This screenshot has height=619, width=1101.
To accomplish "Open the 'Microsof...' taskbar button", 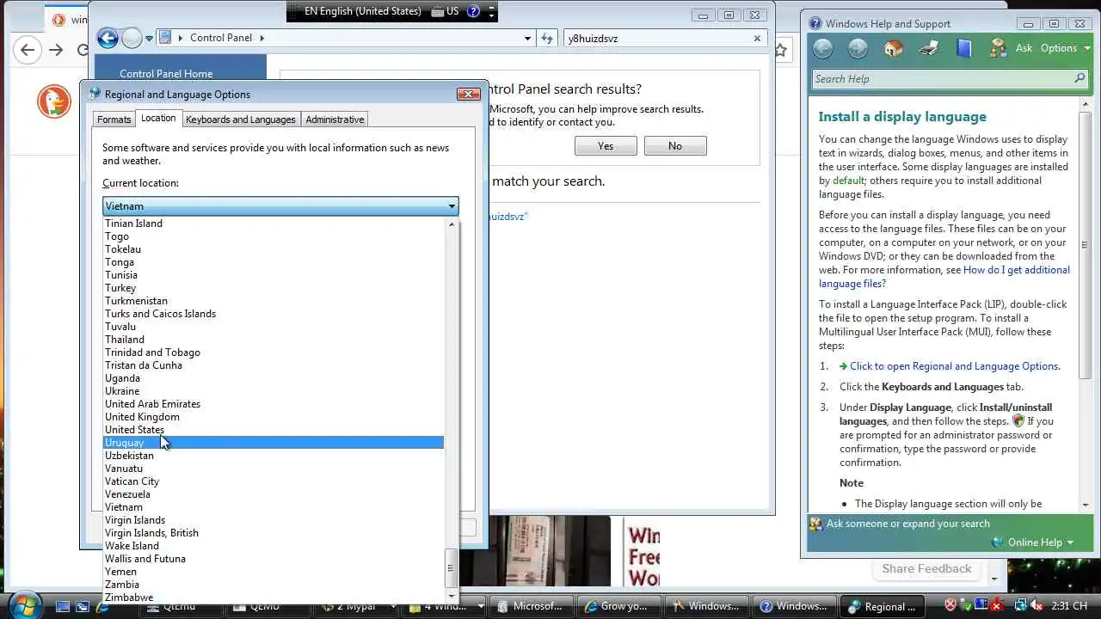I will pos(531,606).
